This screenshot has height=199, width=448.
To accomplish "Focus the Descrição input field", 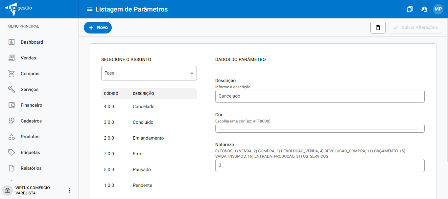I will 319,96.
